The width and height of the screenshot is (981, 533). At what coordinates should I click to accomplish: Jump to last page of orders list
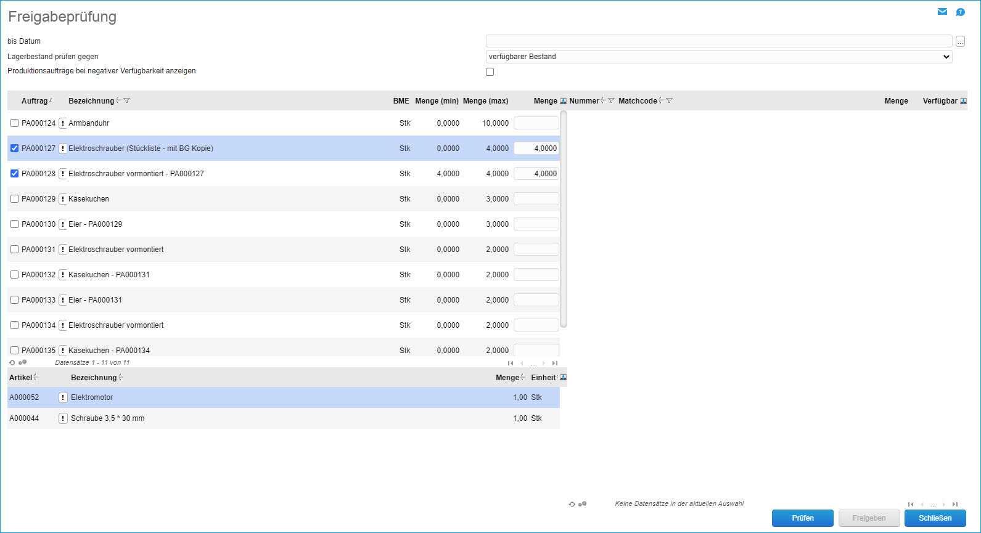pyautogui.click(x=555, y=364)
